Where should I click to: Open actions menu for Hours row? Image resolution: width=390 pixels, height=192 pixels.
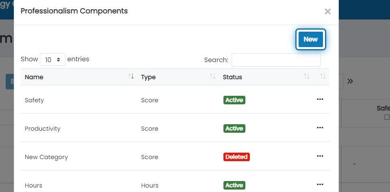click(320, 184)
